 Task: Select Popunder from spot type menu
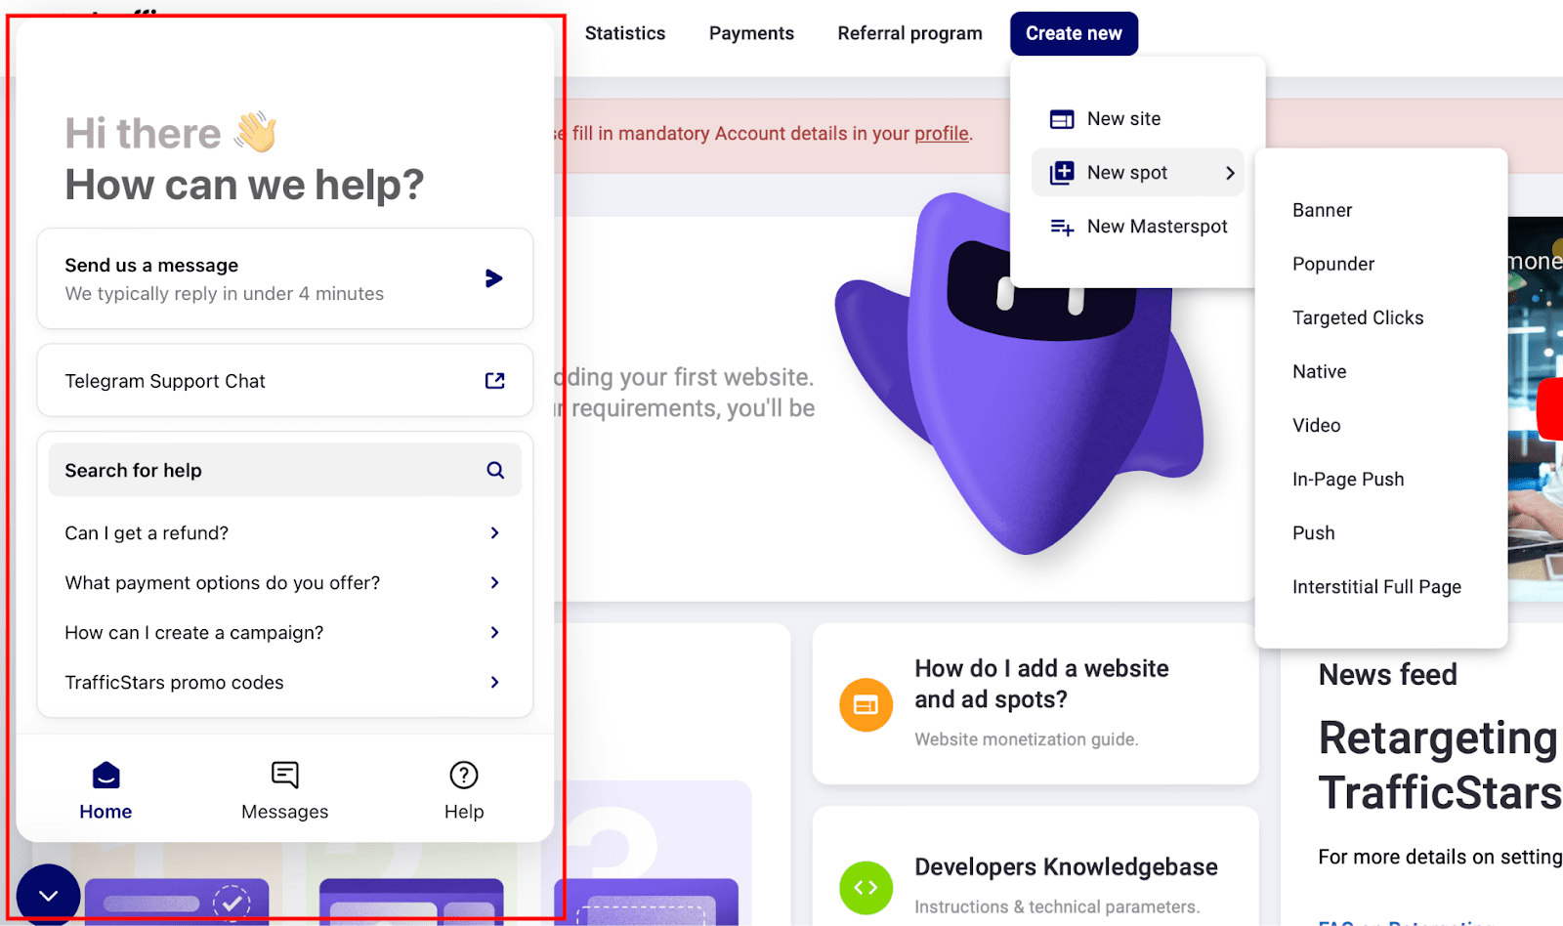click(1332, 264)
